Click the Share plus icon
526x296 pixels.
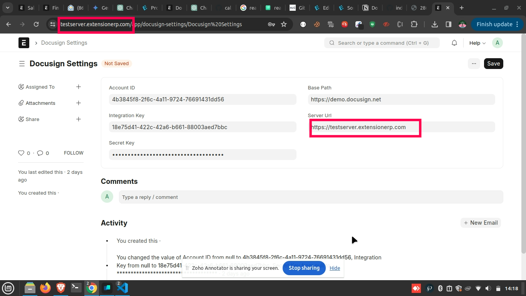click(79, 119)
